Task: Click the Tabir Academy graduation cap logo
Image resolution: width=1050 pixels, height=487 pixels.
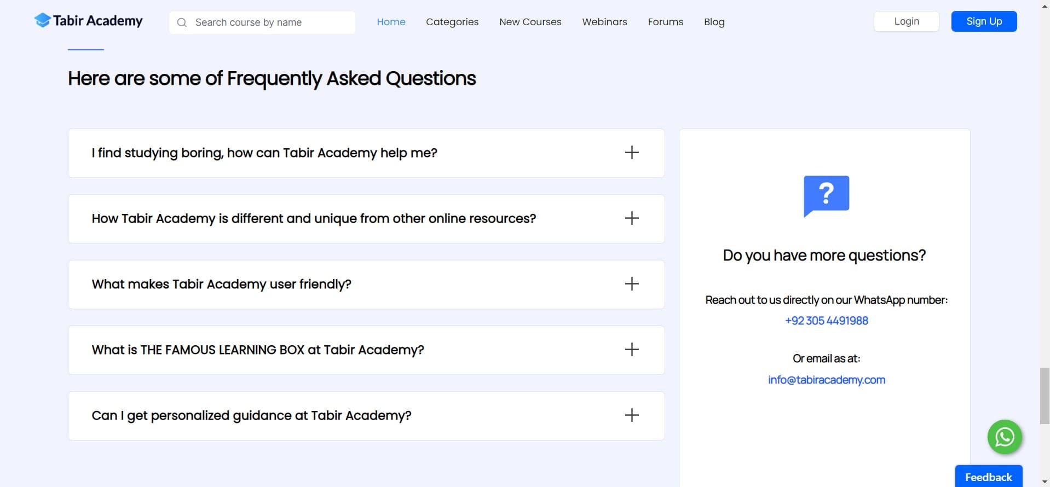Action: point(42,21)
